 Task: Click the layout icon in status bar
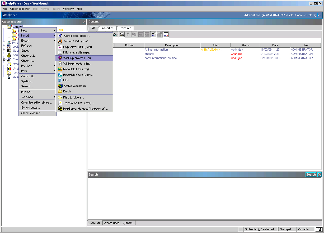click(x=319, y=229)
